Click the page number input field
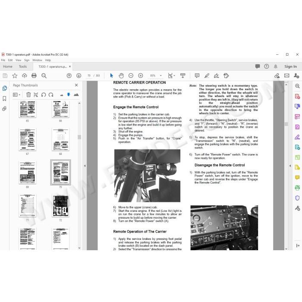302x302 pixels. 89,75
